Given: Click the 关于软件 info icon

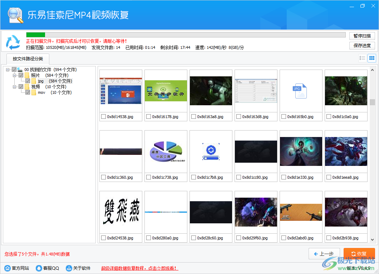Looking at the screenshot, I should click(x=69, y=268).
